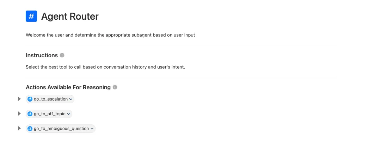Select the go_to_escalation action label

coord(50,99)
